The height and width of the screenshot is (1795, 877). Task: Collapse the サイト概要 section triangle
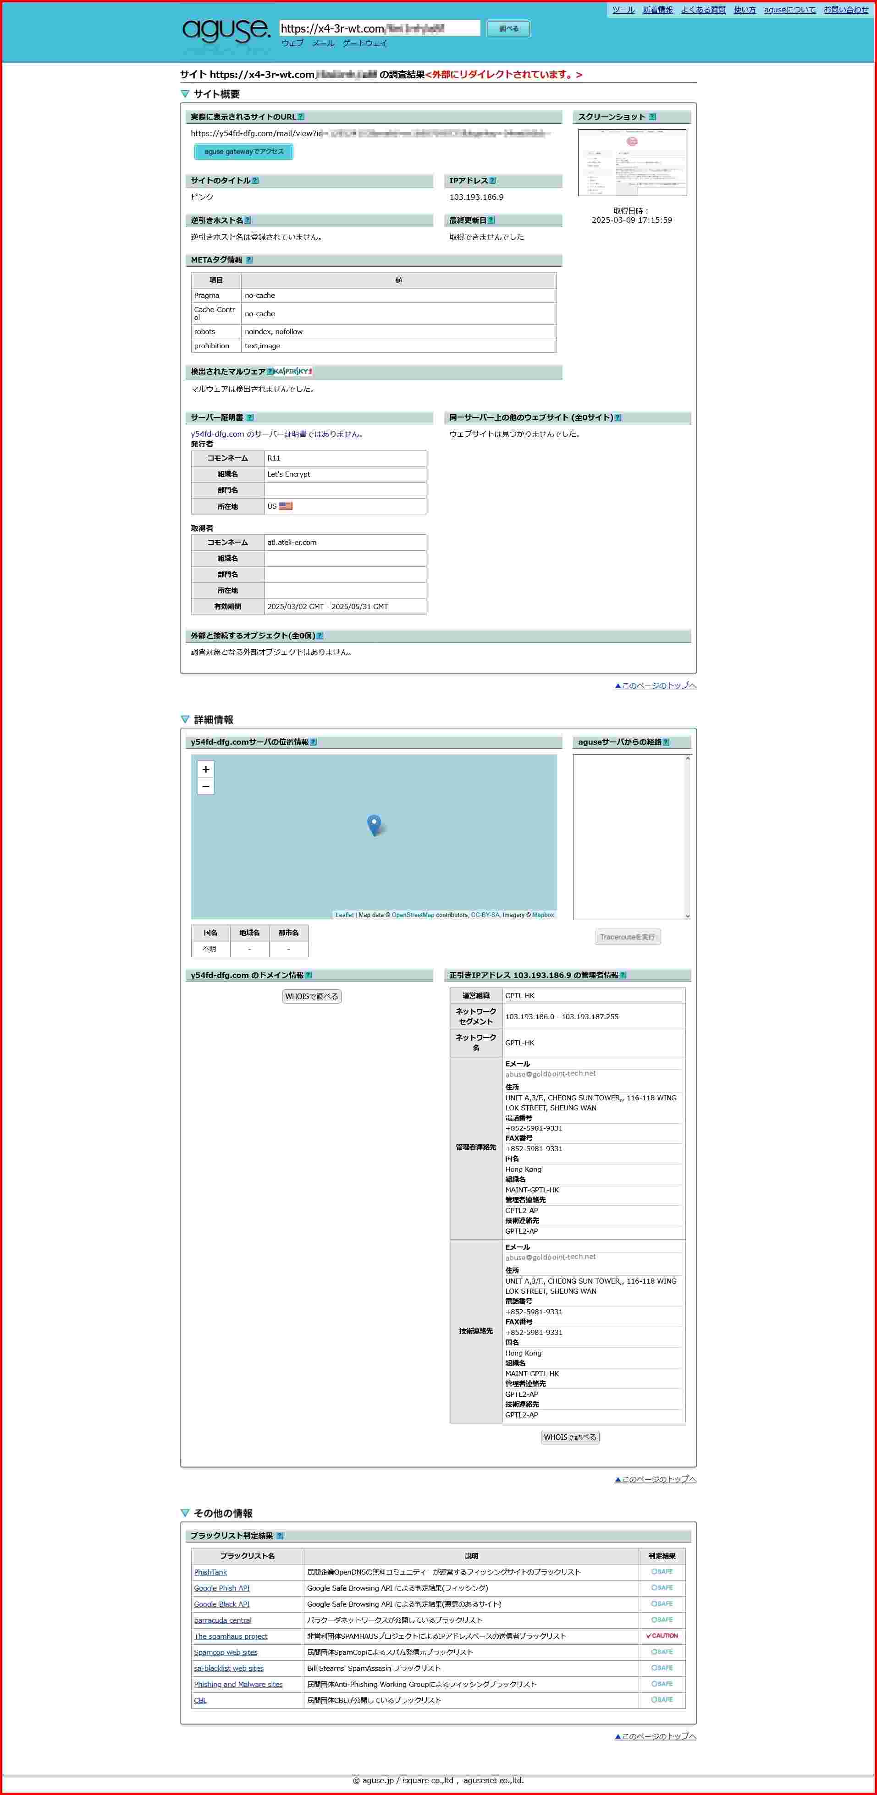185,93
